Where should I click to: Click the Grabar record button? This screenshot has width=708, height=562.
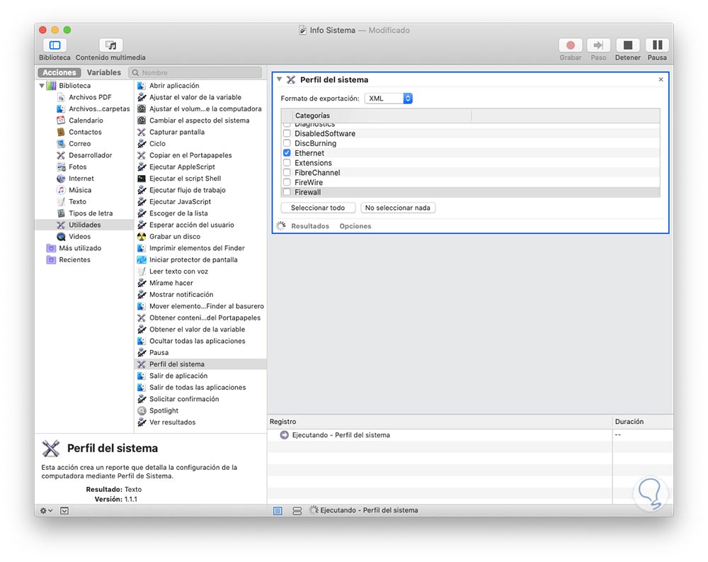570,45
